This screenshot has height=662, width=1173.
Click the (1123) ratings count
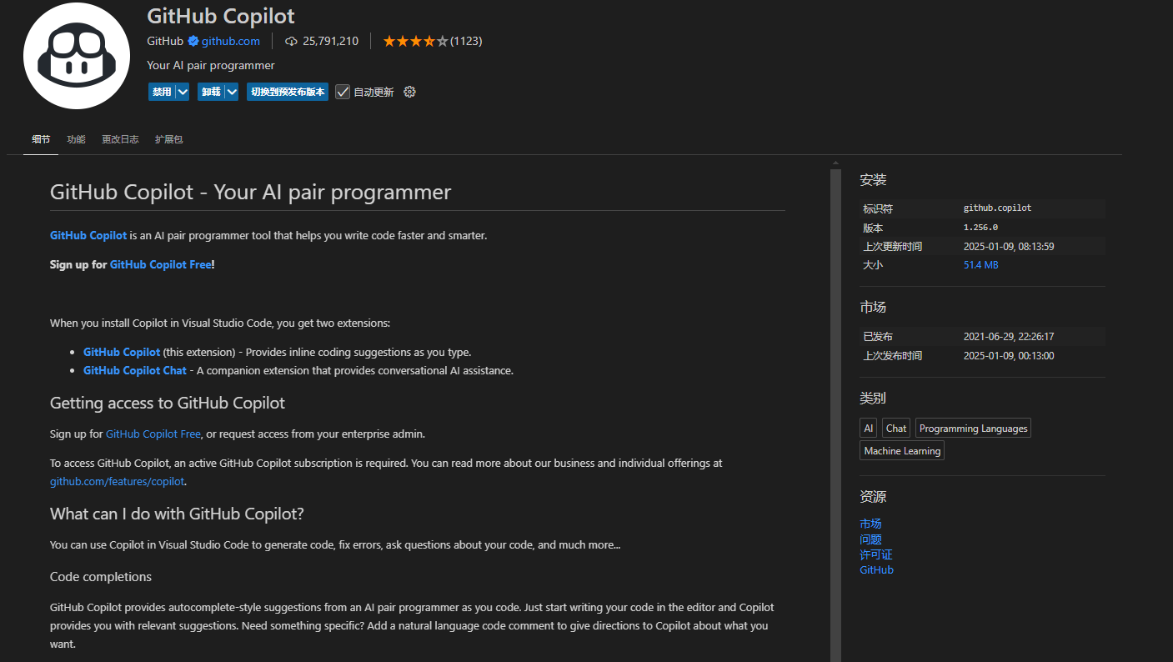click(x=466, y=41)
